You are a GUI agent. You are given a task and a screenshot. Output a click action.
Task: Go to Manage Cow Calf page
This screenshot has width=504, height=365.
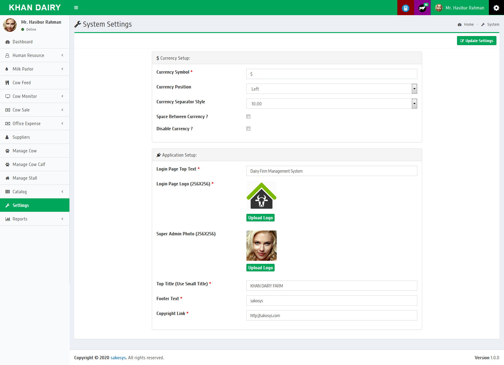click(29, 164)
